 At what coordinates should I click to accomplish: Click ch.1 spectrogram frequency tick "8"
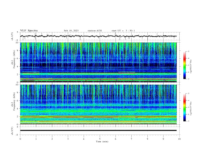click(18, 50)
